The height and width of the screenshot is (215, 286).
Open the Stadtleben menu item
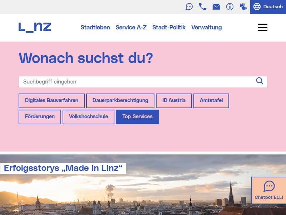[x=95, y=28]
